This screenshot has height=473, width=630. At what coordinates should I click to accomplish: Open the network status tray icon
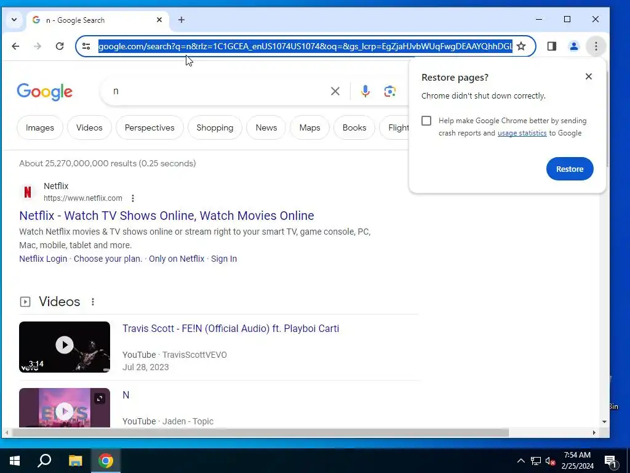point(536,461)
